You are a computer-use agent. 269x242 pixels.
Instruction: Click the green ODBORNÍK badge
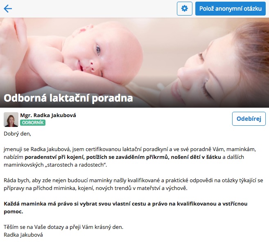[33, 123]
